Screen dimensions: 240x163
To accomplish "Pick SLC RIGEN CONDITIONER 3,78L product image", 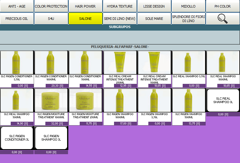I will [17, 62].
